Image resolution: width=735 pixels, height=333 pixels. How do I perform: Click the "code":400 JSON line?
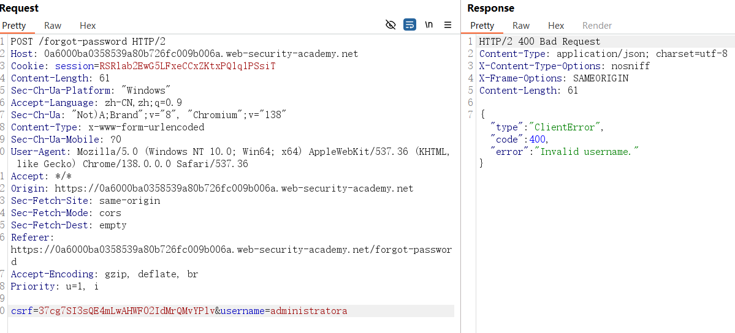tap(519, 139)
